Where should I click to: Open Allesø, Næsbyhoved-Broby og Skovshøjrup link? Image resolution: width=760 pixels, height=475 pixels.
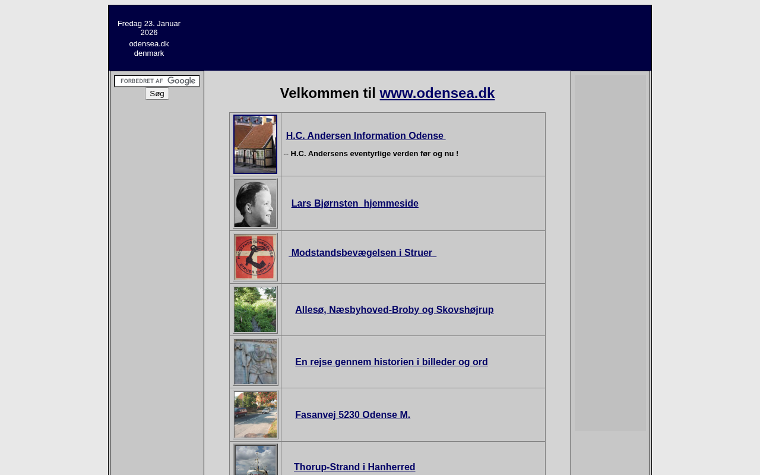point(394,310)
